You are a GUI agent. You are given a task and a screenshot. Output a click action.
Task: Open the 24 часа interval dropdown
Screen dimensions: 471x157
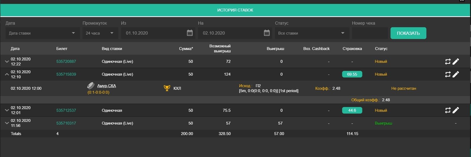(100, 33)
